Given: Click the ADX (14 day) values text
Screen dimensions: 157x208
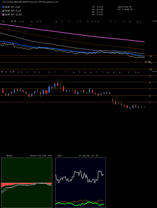Looking at the screenshot, I should click(88, 156).
